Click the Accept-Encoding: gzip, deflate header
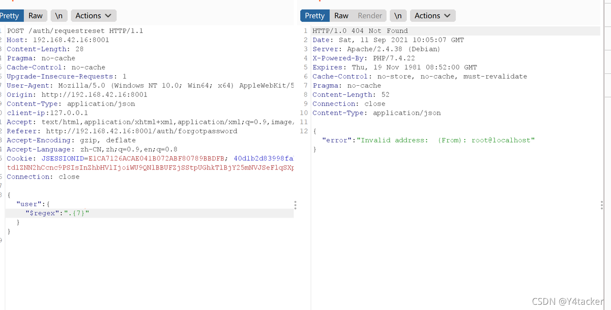 point(71,140)
